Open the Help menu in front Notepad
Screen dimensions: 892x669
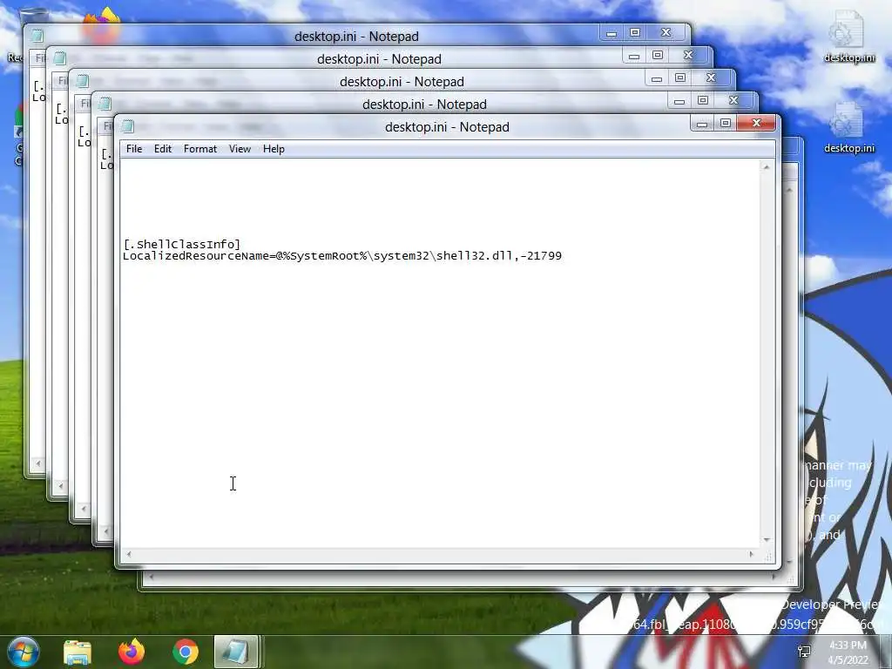pos(274,149)
